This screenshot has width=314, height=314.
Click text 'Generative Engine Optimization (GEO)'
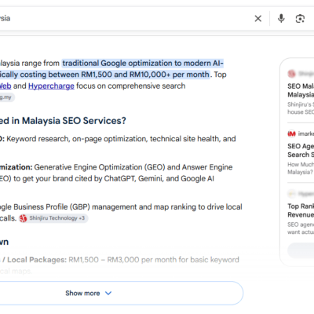coord(100,167)
